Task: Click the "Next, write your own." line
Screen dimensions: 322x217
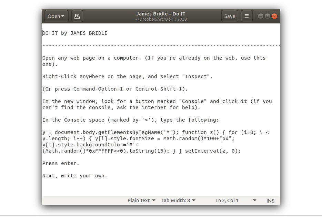Action: point(75,176)
